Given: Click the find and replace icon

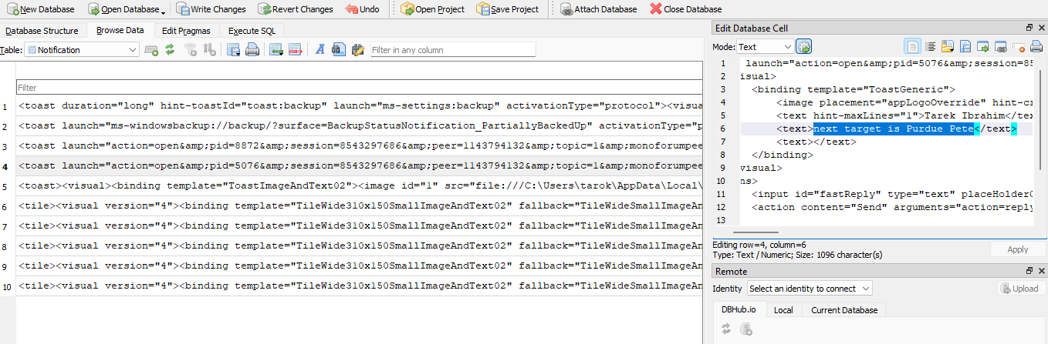Looking at the screenshot, I should tap(357, 50).
